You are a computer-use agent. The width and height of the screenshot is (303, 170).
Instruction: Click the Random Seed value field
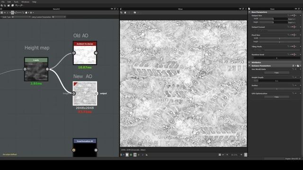276,58
